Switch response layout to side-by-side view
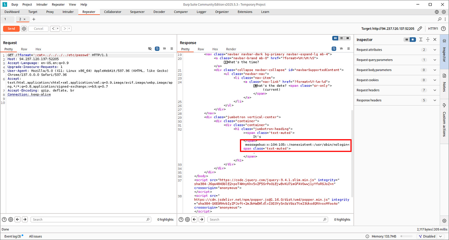The image size is (449, 240). [x=335, y=38]
